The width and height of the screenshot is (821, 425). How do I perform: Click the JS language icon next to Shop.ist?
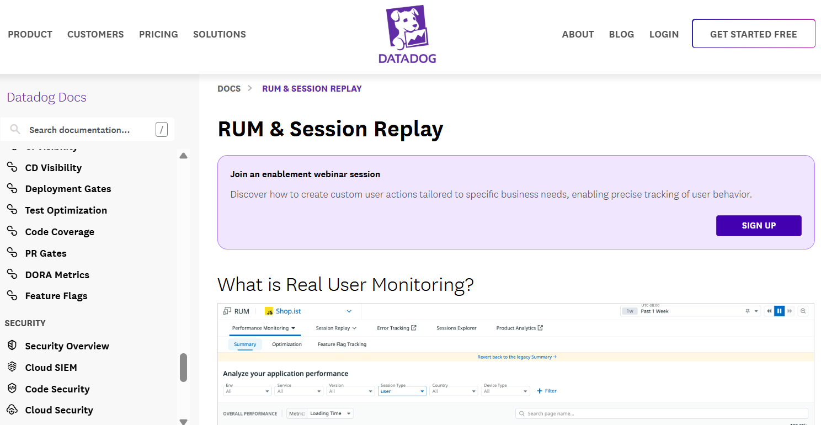[x=269, y=311]
